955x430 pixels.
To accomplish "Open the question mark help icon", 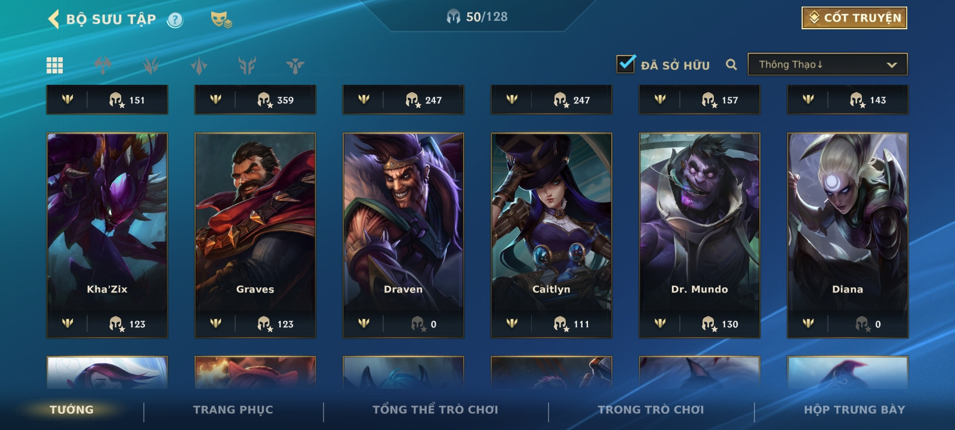I will (175, 20).
